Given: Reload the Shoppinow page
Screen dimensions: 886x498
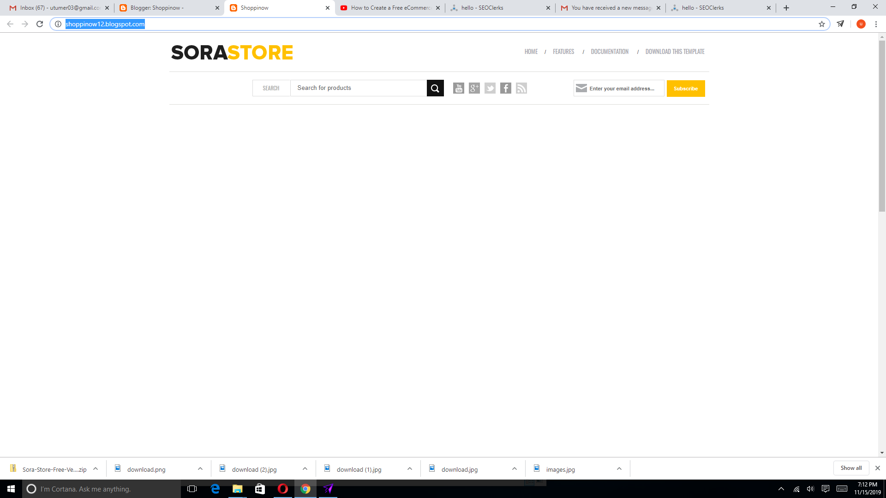Looking at the screenshot, I should (39, 24).
